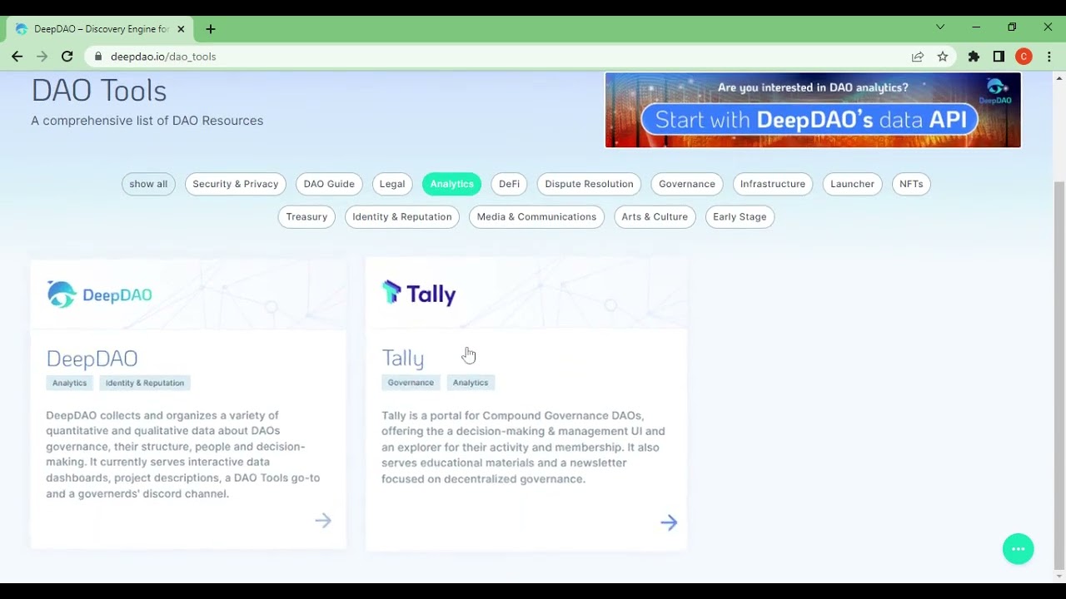This screenshot has width=1066, height=599.
Task: Open Chrome's three-dot menu
Action: tap(1049, 57)
